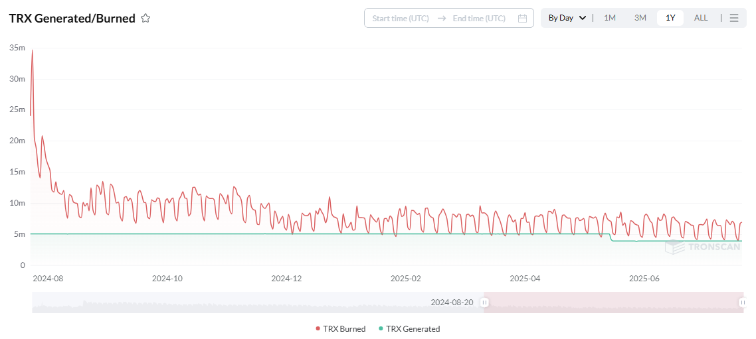Click the 5m y-axis label
The height and width of the screenshot is (339, 756).
click(x=20, y=234)
